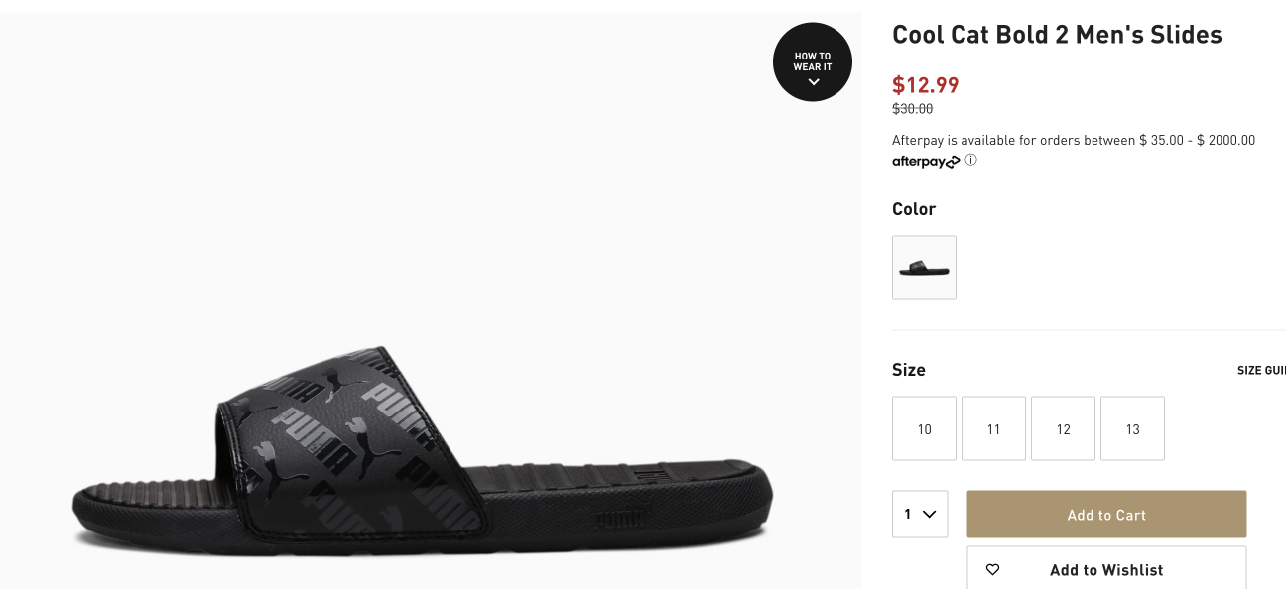The width and height of the screenshot is (1286, 589).
Task: Open the Afterpay info icon
Action: 970,160
